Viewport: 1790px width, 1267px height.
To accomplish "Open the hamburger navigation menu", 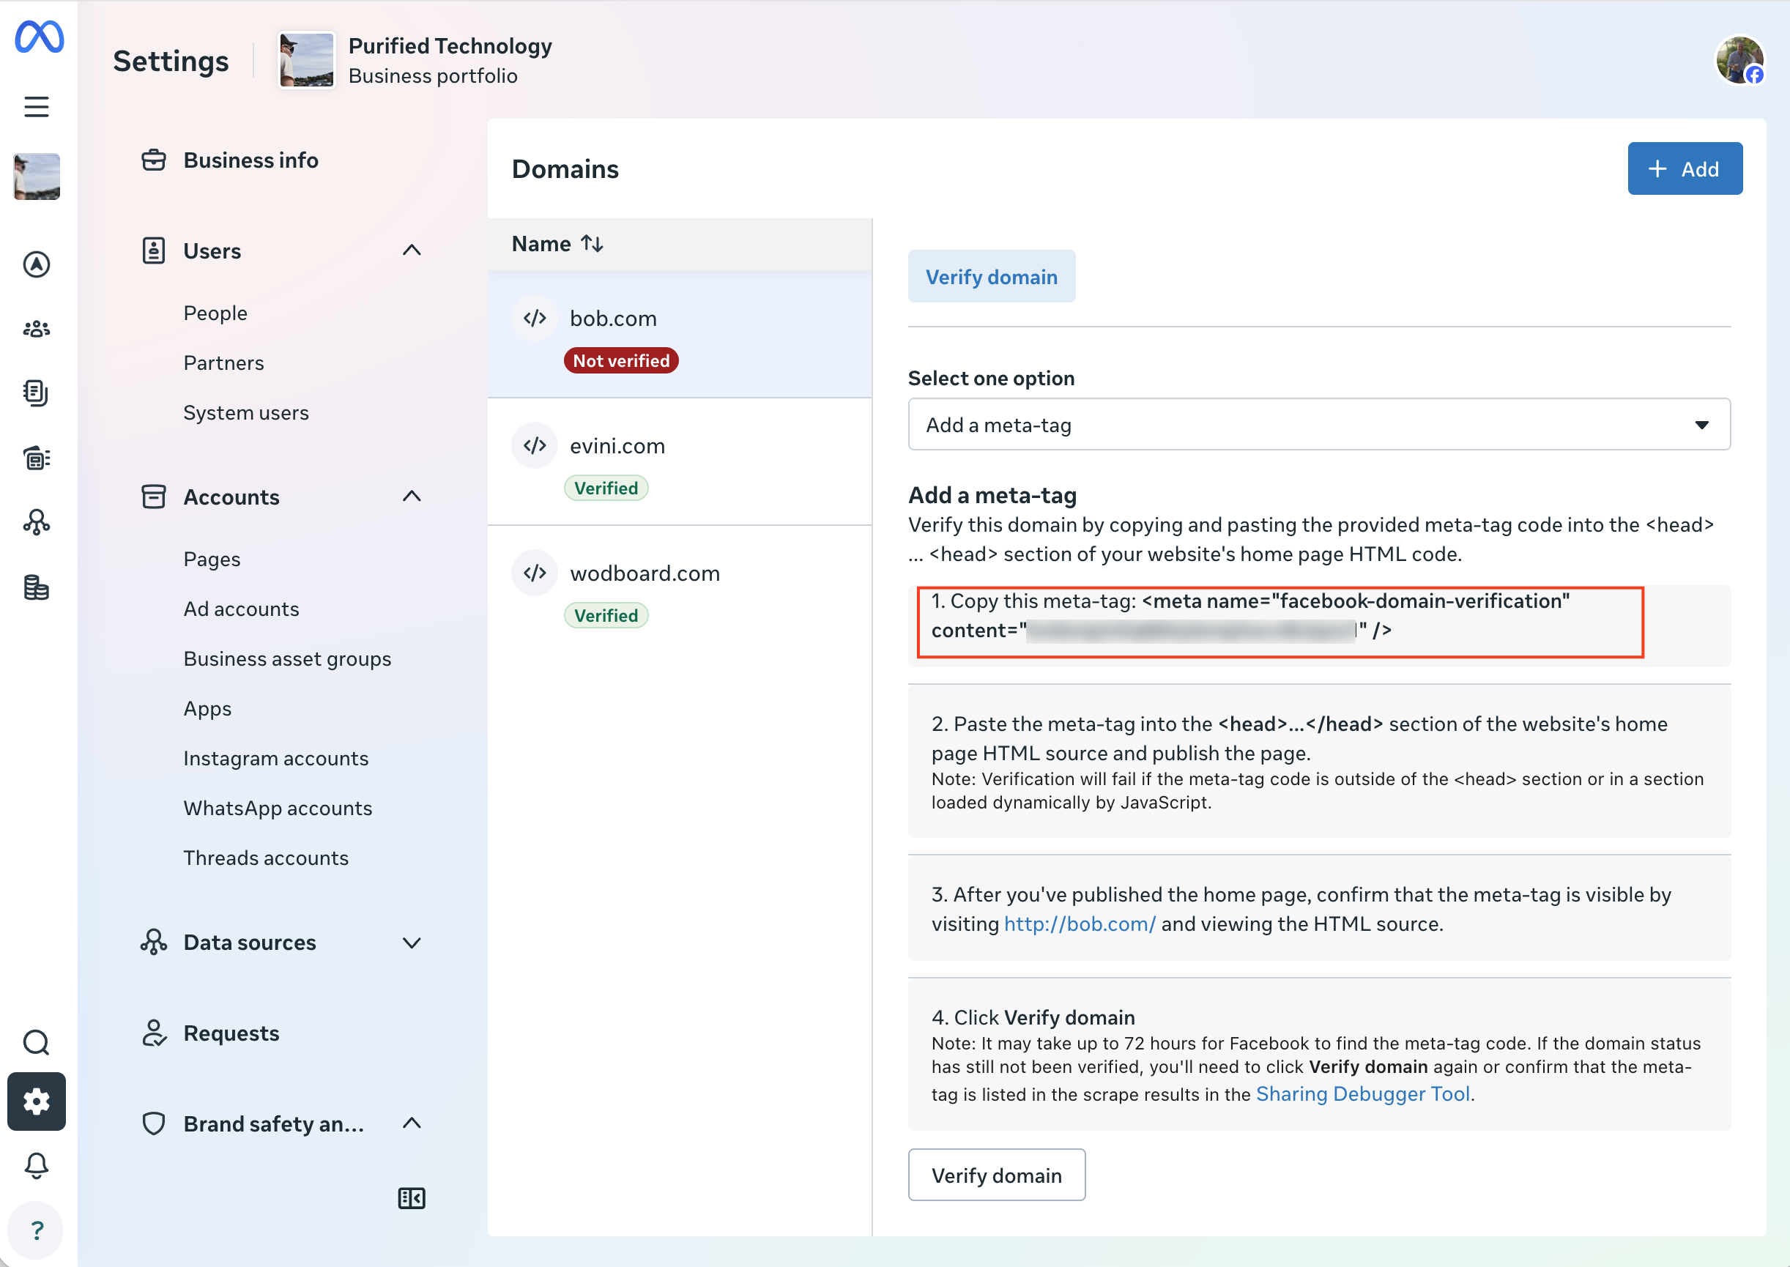I will point(37,107).
